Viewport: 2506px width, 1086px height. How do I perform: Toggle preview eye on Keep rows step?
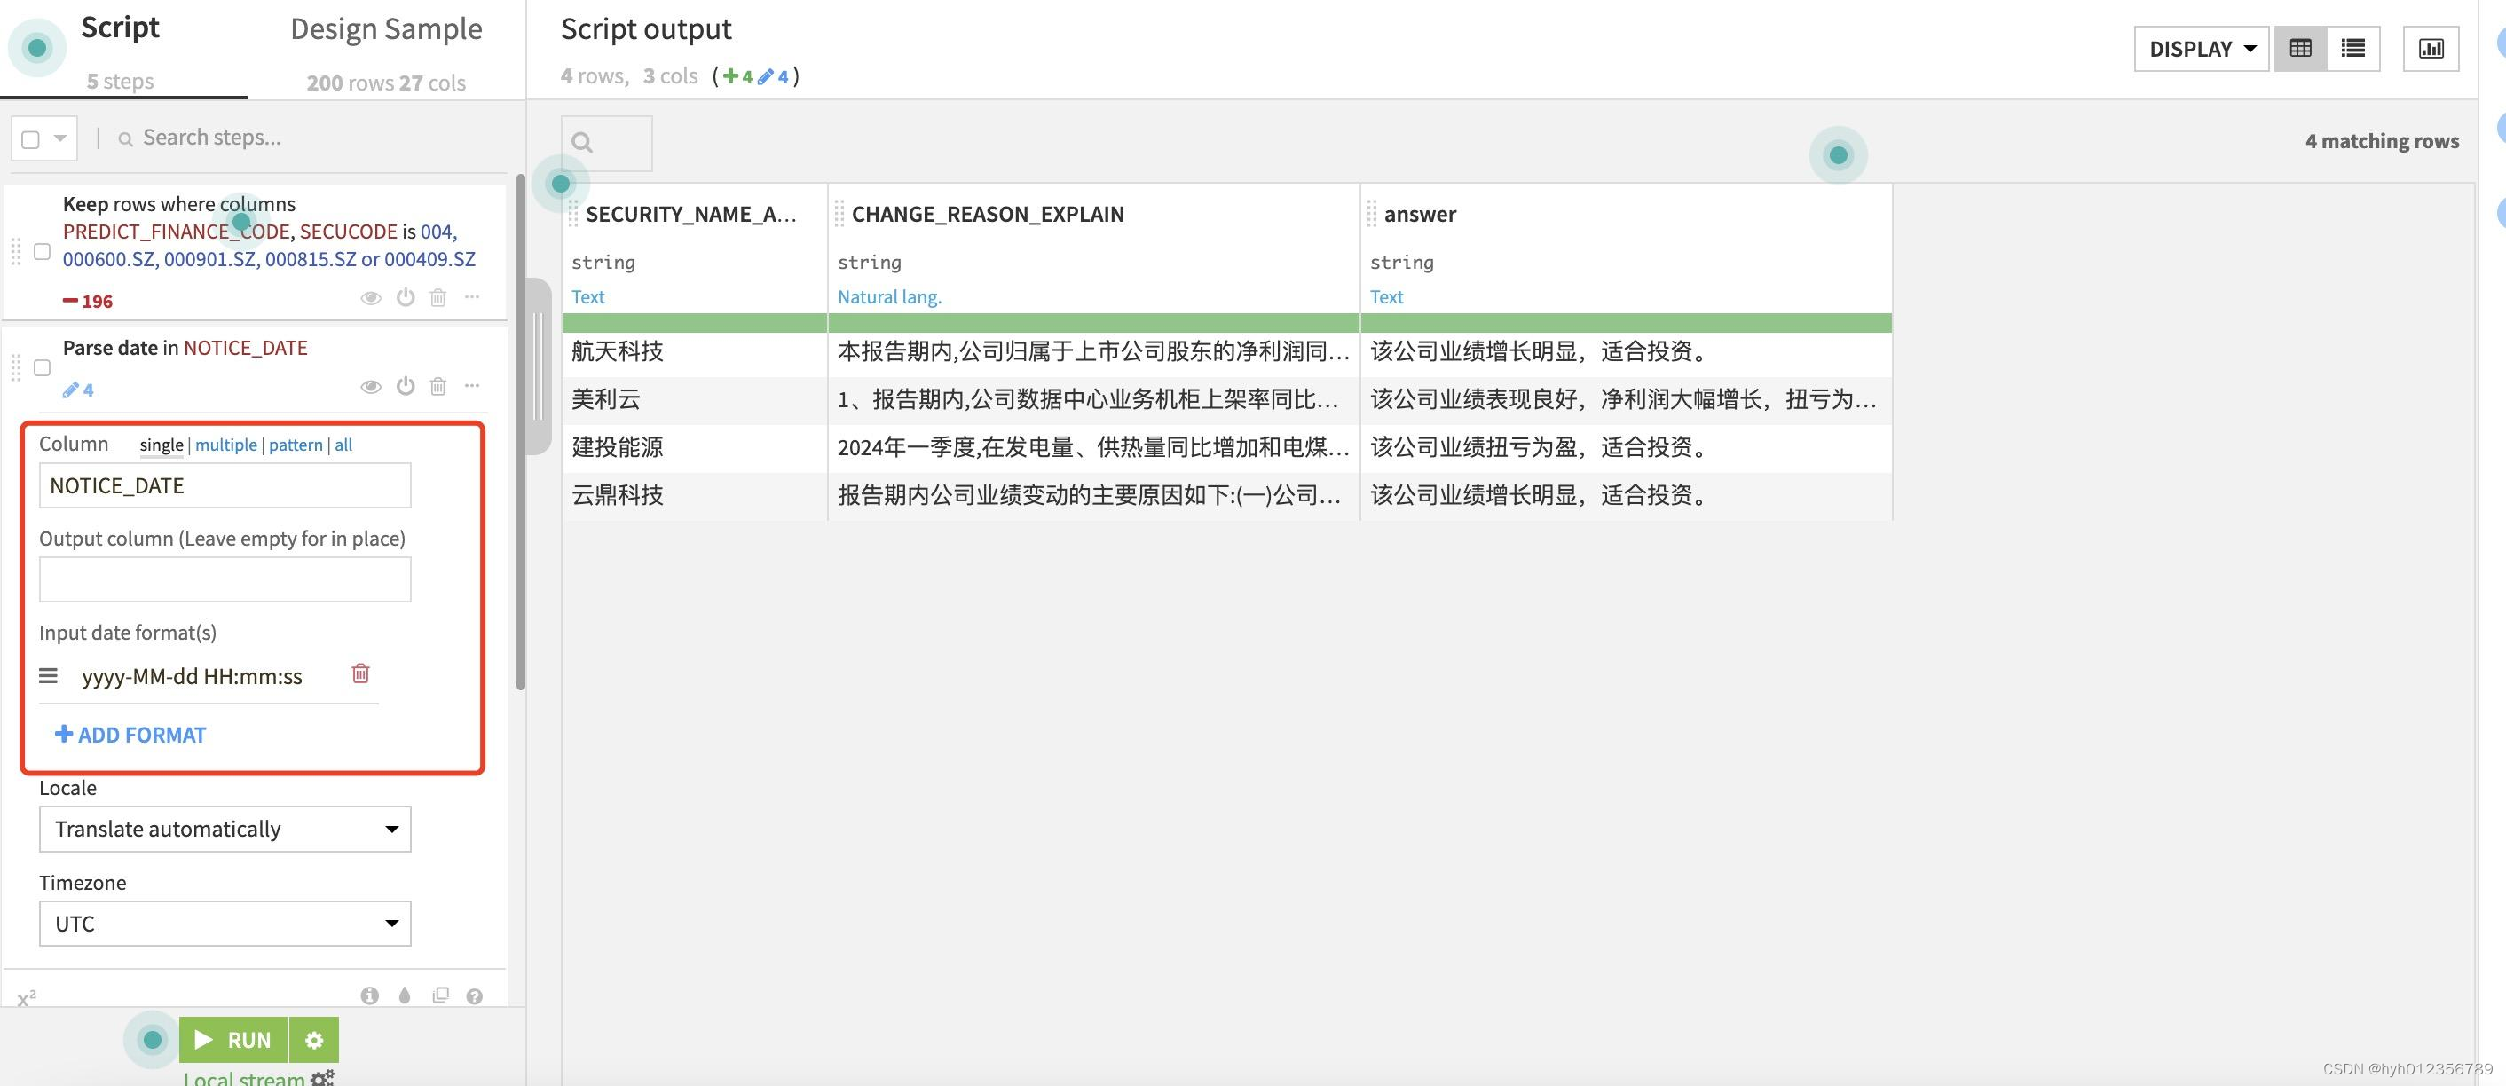coord(371,297)
